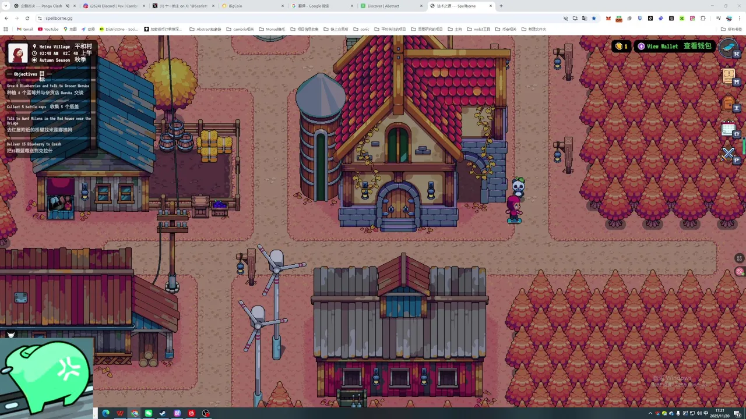Open the quest scroll map icon
Viewport: 746px width, 419px height.
tap(729, 76)
